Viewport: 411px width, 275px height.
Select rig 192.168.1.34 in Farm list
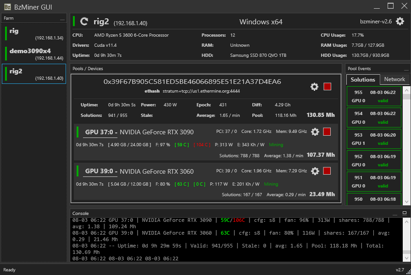(34, 33)
